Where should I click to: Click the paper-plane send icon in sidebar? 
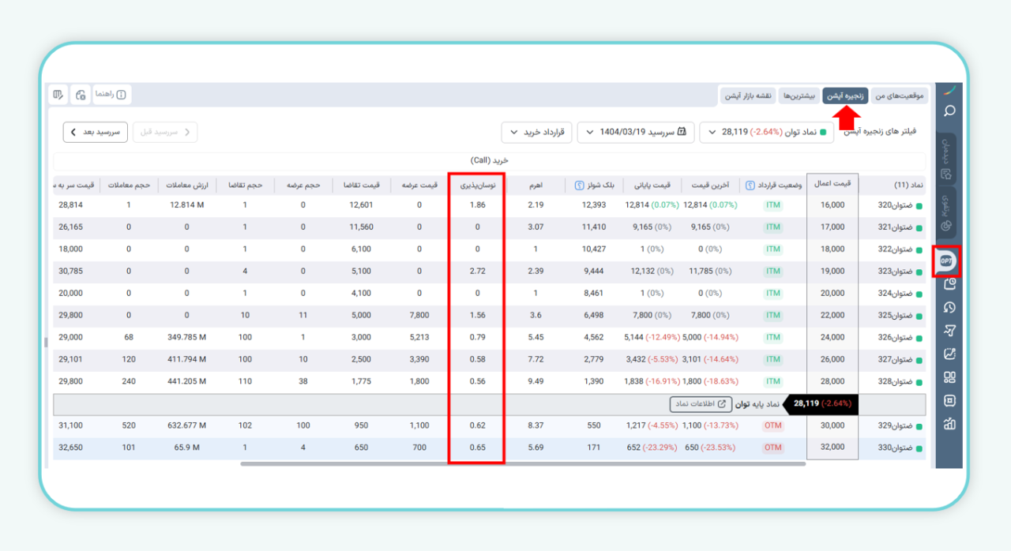(949, 331)
